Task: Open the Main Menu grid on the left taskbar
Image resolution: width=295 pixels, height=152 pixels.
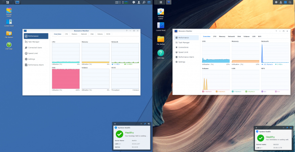Action: click(x=8, y=2)
